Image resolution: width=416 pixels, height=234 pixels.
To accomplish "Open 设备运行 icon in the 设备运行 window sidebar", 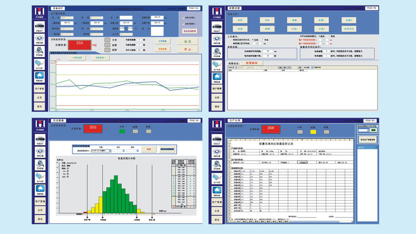I will click(40, 27).
